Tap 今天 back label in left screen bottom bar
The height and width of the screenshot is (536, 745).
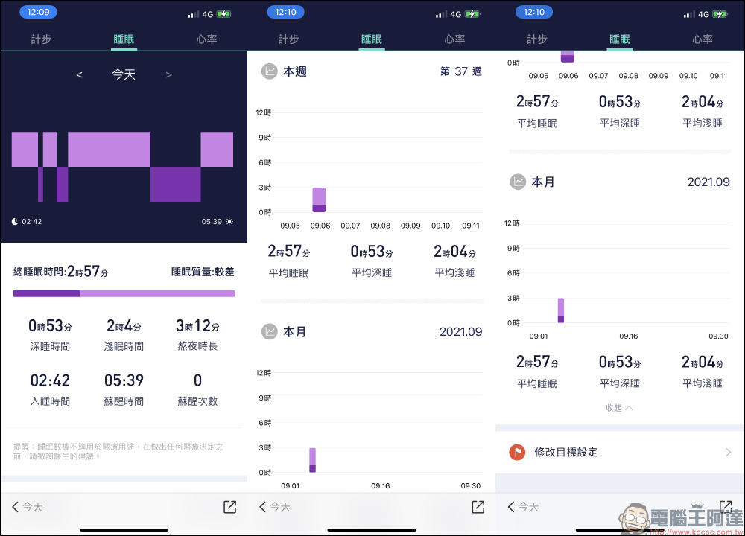[33, 507]
